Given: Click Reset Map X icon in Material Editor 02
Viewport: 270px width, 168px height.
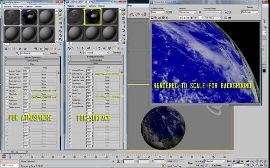Looking at the screenshot, I should 83,48.
